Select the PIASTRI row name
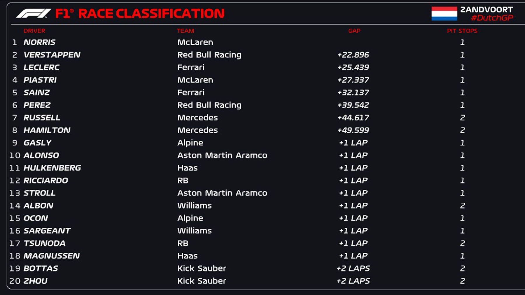The image size is (525, 295). point(40,80)
